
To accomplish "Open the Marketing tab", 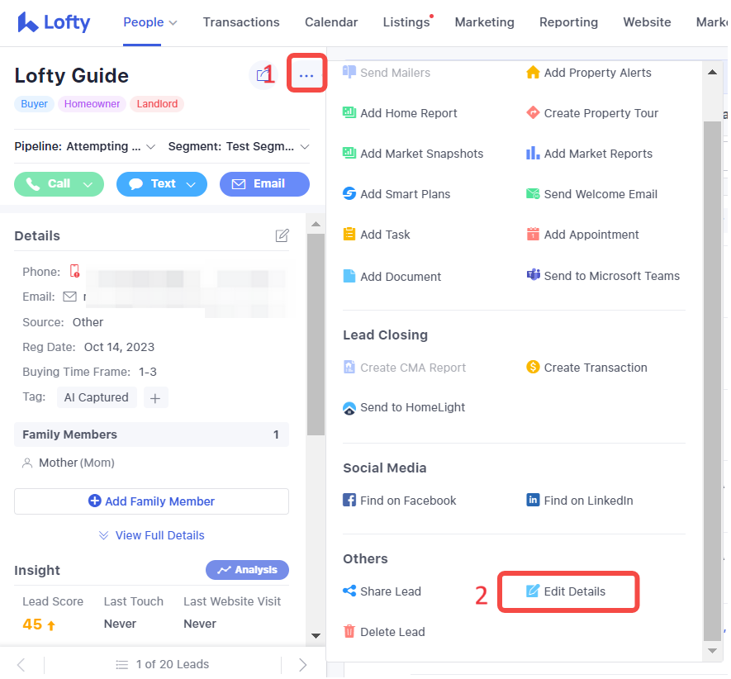I will pyautogui.click(x=485, y=22).
